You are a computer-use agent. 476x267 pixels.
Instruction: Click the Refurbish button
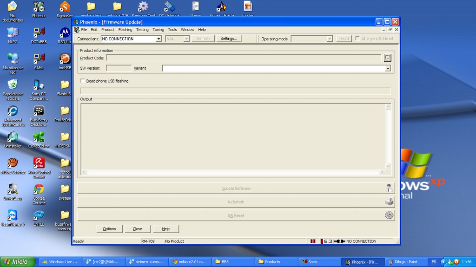(236, 202)
